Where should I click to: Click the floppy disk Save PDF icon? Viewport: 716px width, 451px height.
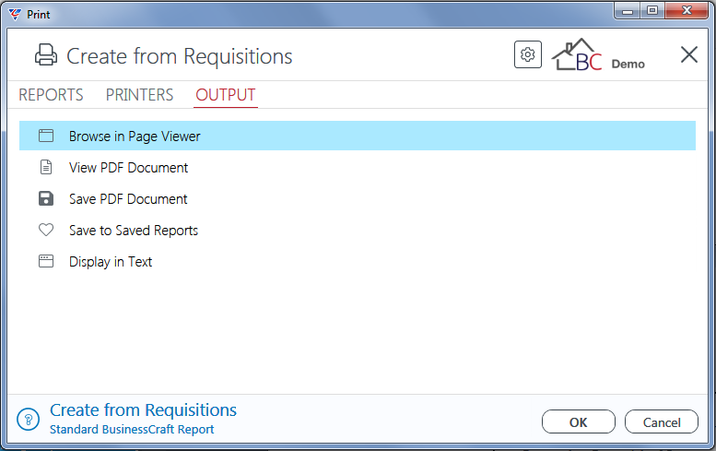click(46, 199)
